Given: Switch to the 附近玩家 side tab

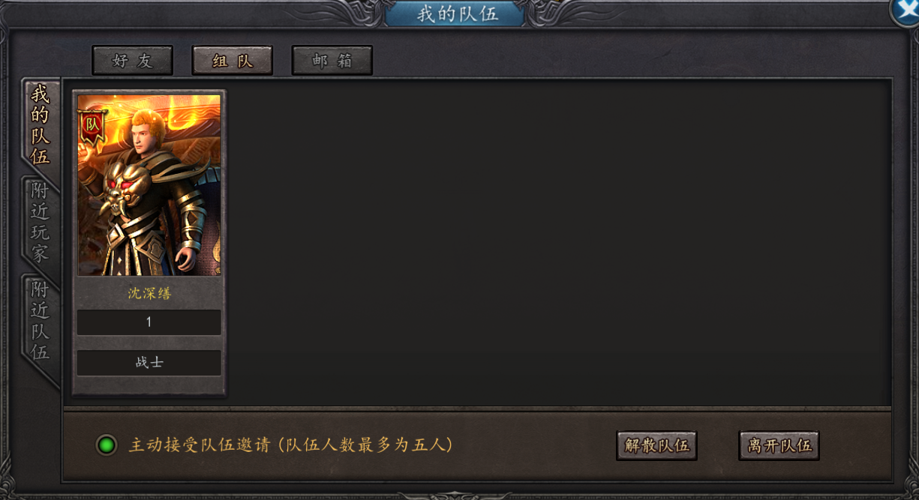Looking at the screenshot, I should coord(41,222).
